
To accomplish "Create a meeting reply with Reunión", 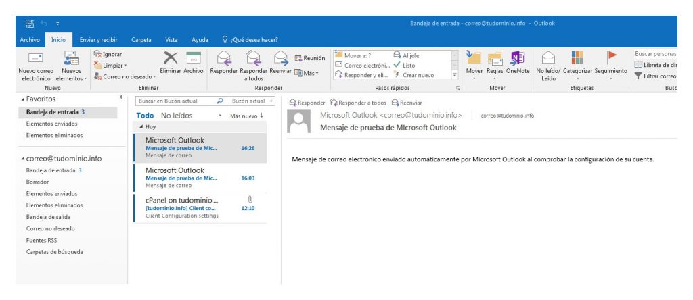I will (x=310, y=58).
